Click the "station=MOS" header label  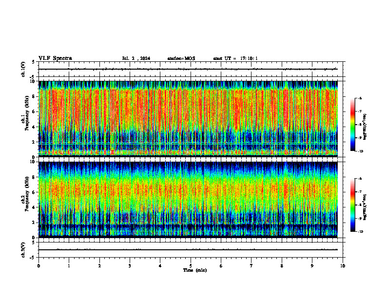[x=181, y=58]
